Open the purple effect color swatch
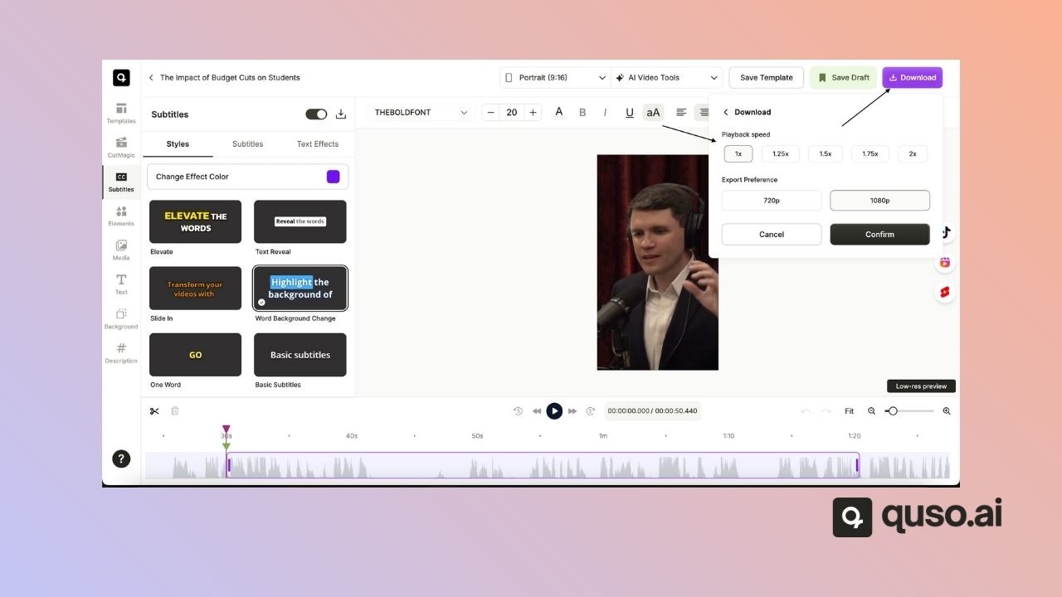 coord(334,177)
